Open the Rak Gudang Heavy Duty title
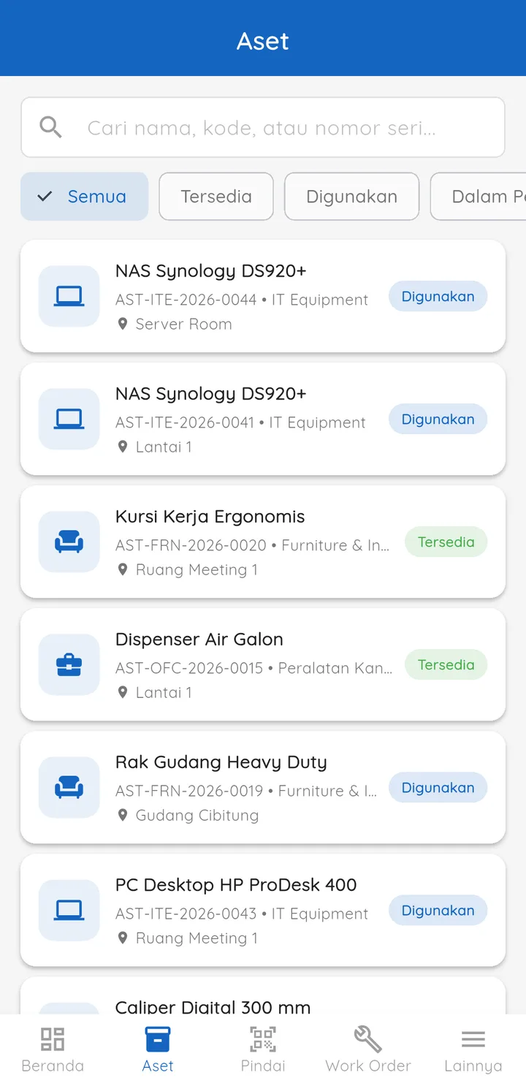 [221, 762]
